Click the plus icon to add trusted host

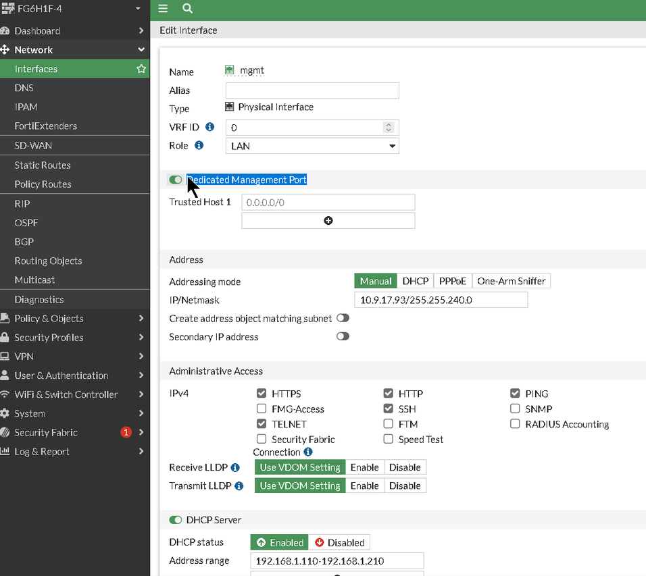tap(328, 221)
